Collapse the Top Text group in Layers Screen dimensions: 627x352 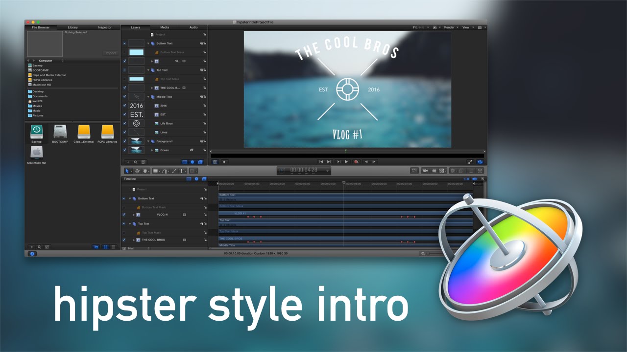(x=148, y=70)
